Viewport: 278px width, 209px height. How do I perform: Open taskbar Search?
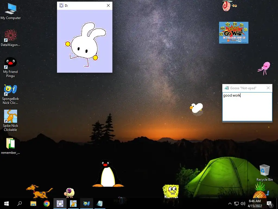coord(20,204)
